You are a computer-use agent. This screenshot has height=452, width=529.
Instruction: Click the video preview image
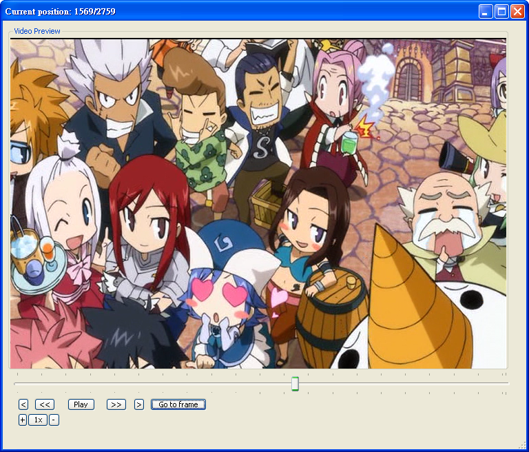258,203
